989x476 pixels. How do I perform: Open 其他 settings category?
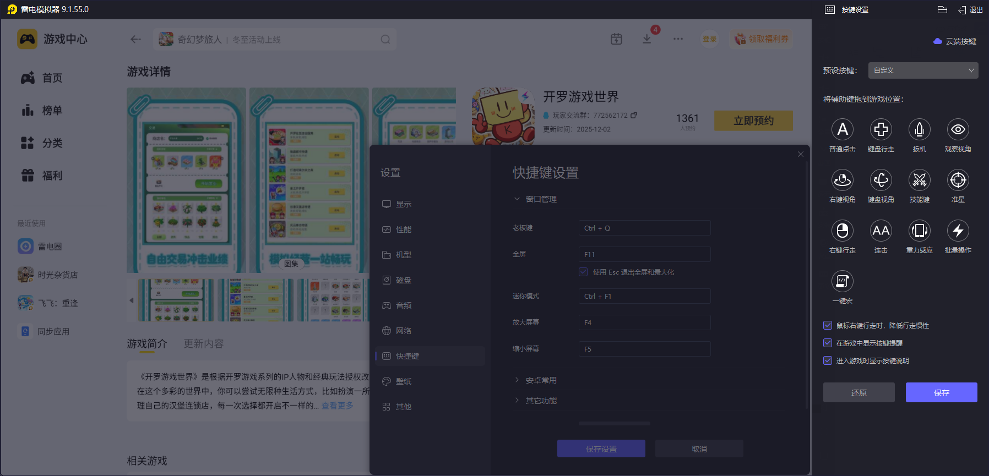430,407
